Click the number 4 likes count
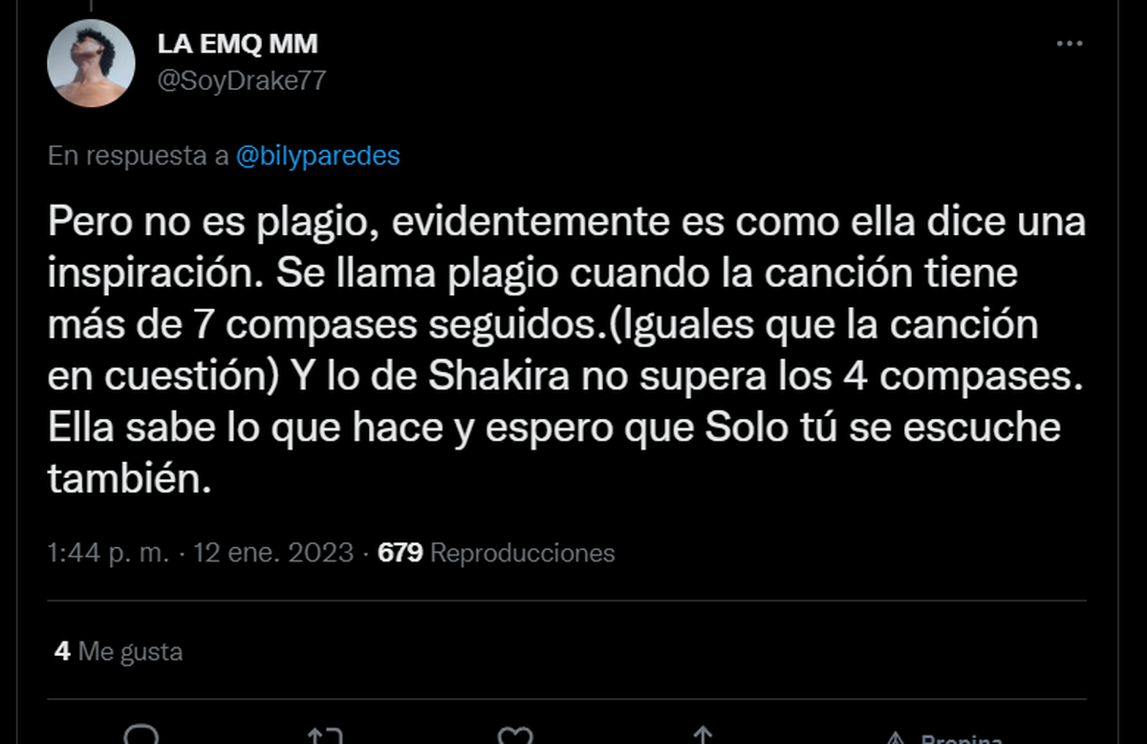Image resolution: width=1147 pixels, height=744 pixels. click(x=62, y=652)
